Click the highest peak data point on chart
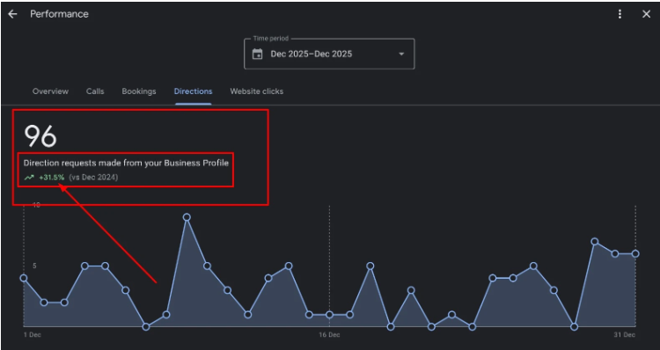The height and width of the screenshot is (350, 660). click(187, 217)
